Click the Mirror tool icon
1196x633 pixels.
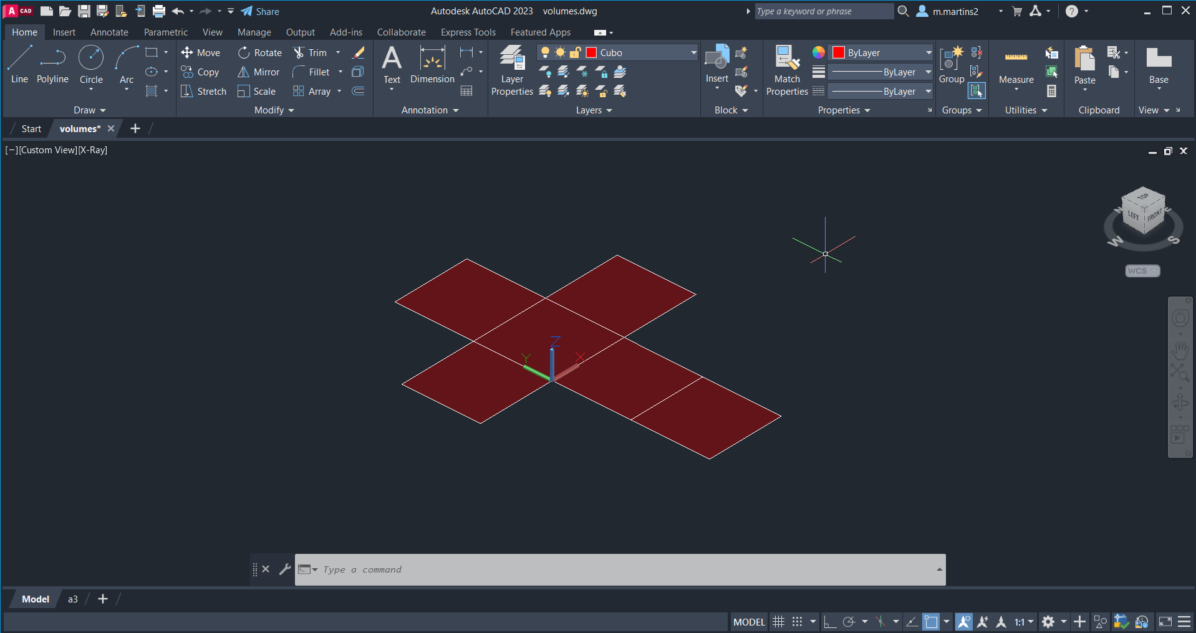coord(243,72)
